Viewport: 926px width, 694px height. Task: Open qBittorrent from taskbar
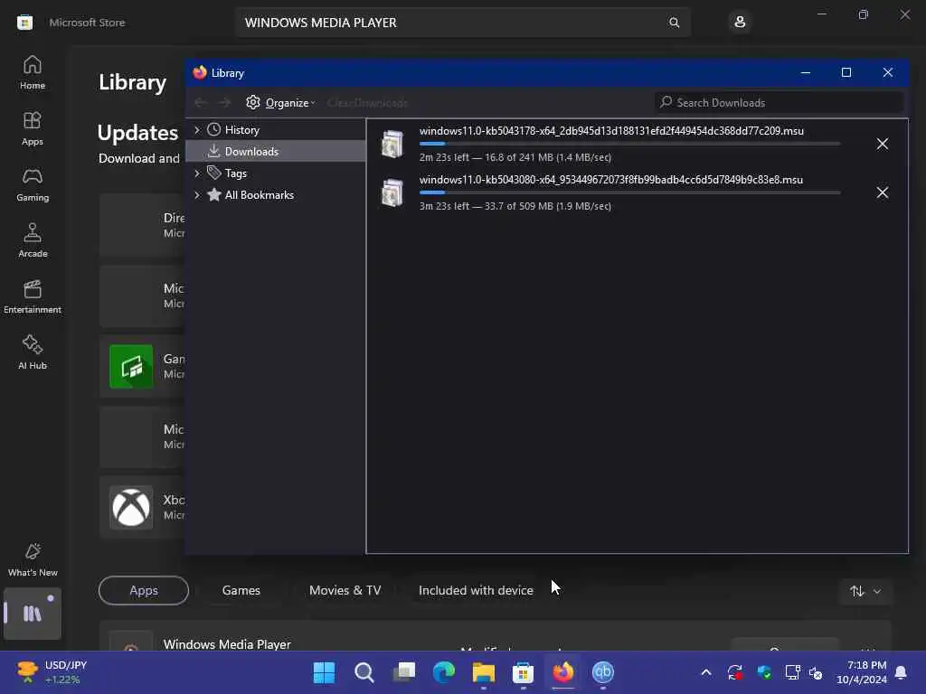click(x=603, y=672)
